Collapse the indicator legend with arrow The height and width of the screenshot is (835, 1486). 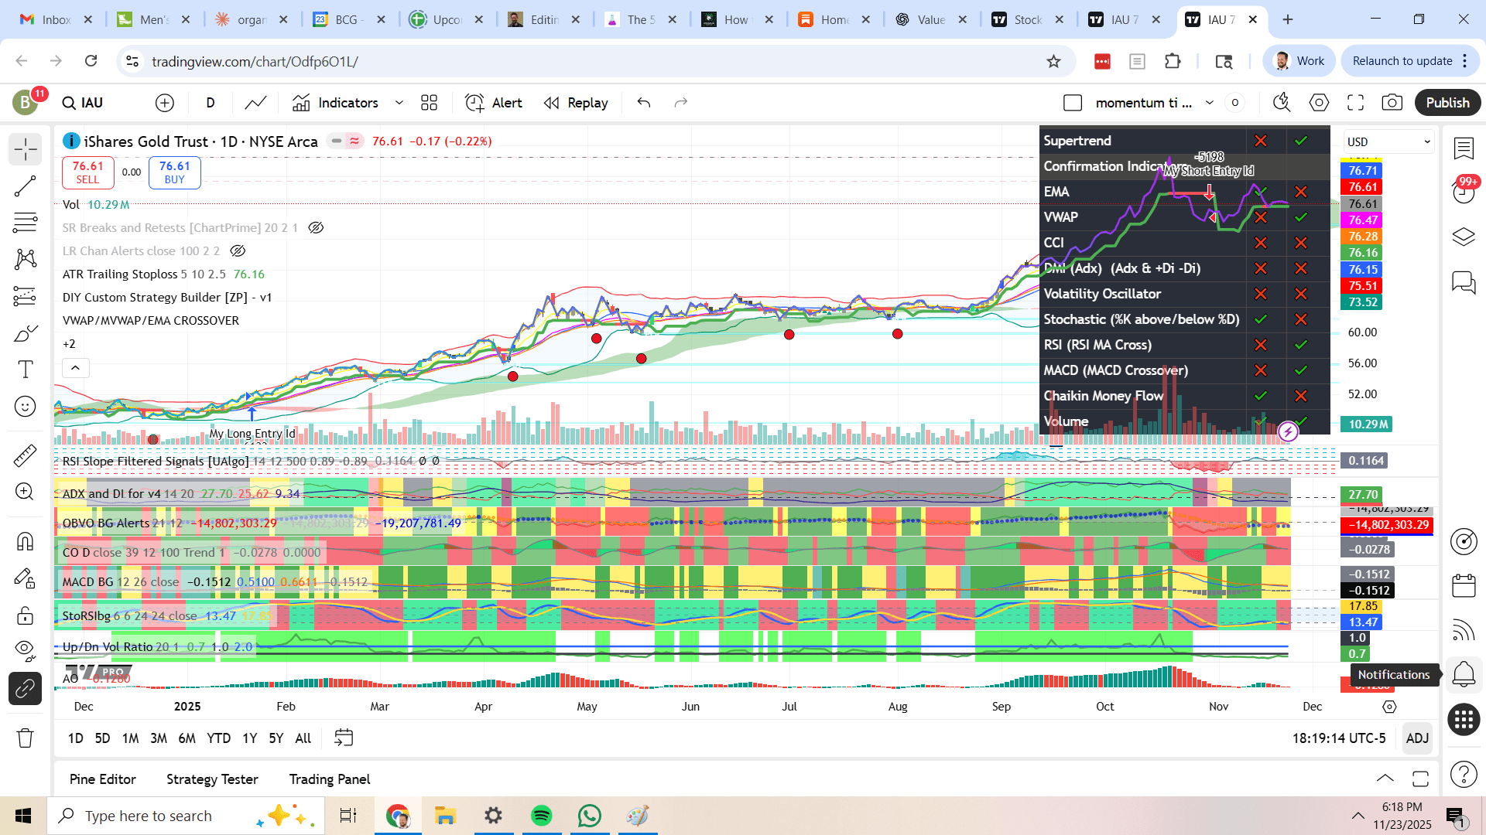[76, 368]
